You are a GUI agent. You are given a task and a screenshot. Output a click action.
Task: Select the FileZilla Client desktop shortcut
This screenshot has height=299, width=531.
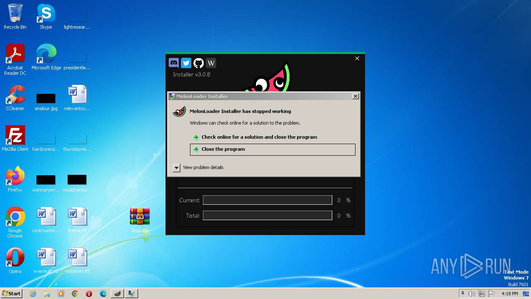(15, 139)
